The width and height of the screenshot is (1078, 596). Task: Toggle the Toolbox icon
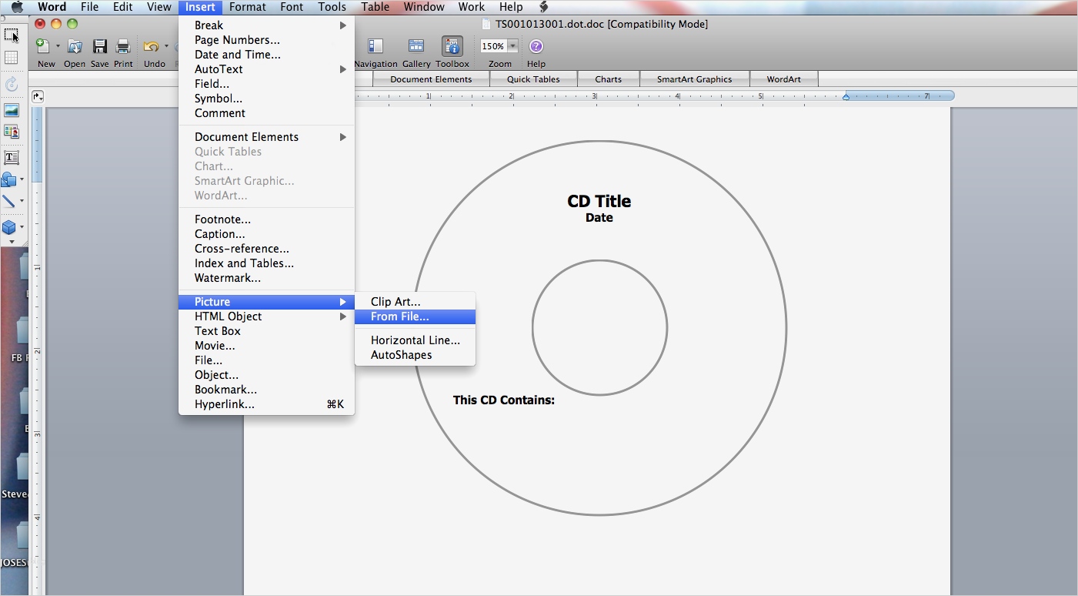[x=452, y=46]
